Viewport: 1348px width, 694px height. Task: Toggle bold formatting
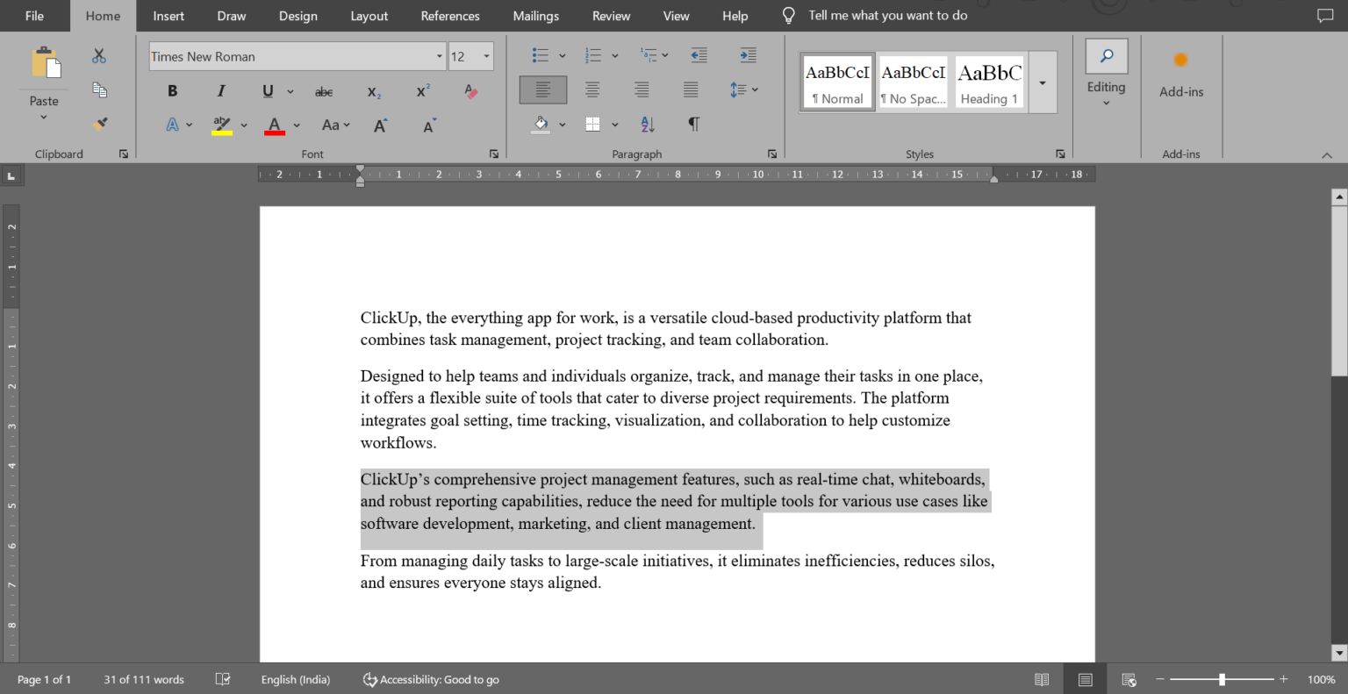click(x=172, y=90)
